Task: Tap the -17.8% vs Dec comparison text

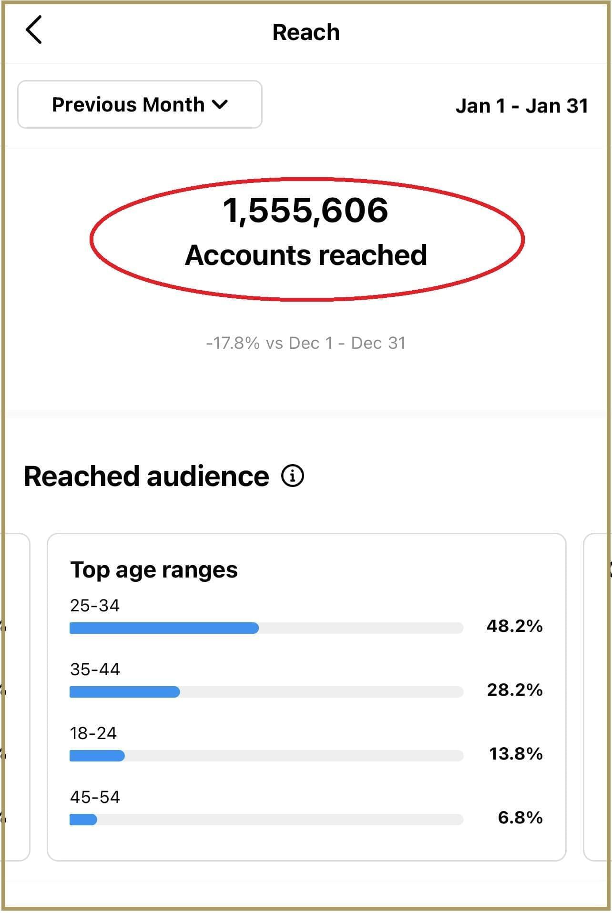Action: (306, 343)
